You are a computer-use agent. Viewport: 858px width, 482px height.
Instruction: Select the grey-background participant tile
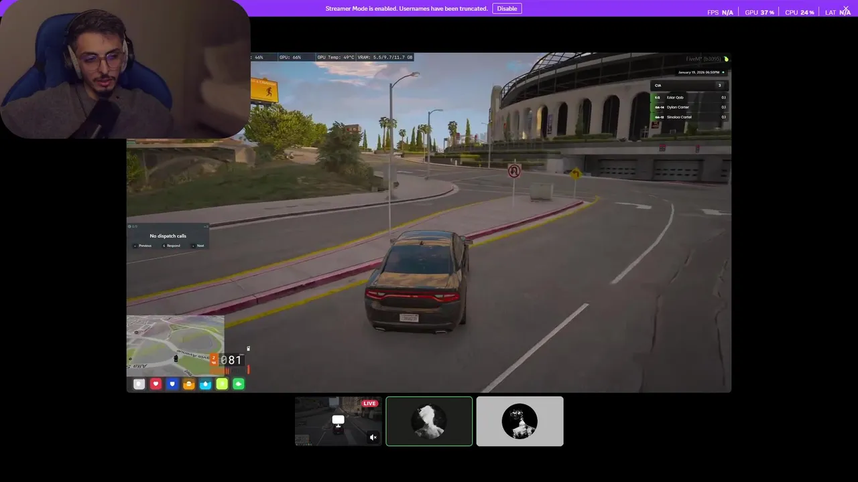[x=520, y=421]
